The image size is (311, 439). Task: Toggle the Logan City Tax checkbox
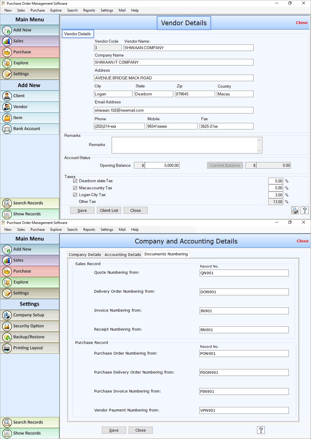pyautogui.click(x=75, y=195)
